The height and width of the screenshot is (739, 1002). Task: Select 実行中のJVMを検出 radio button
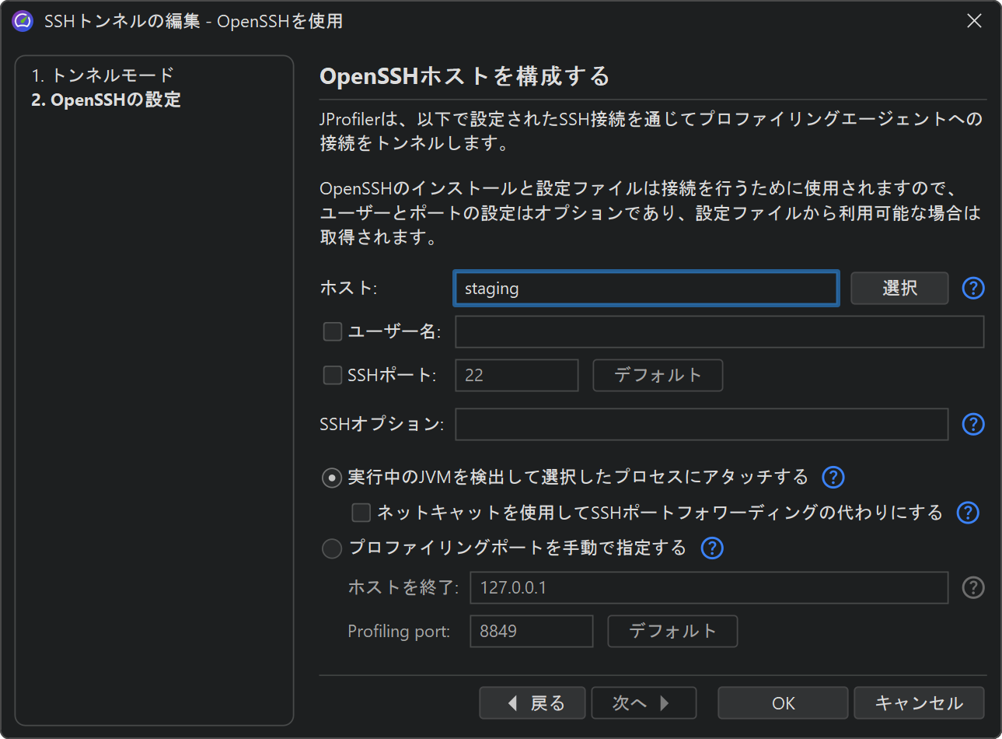coord(332,478)
